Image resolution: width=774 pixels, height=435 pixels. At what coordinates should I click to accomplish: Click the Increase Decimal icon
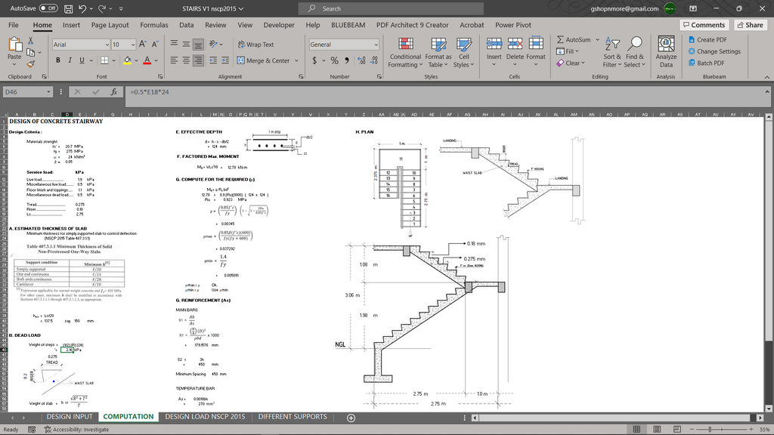click(362, 60)
